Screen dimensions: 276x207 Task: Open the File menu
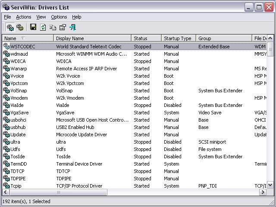click(x=7, y=17)
